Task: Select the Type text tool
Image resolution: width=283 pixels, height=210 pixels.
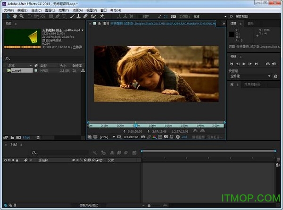Action: pos(64,17)
